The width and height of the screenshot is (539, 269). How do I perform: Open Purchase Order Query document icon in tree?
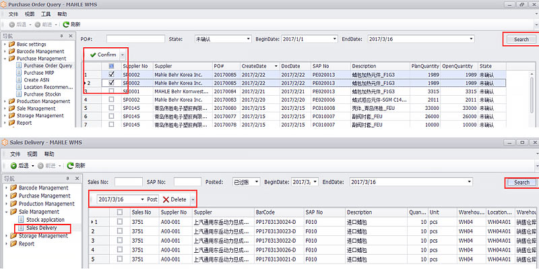20,65
